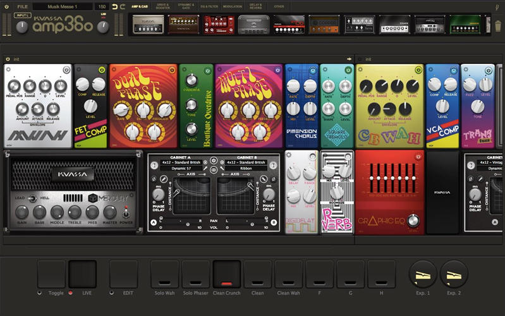
Task: Open AWAH pedal settings gear
Action: click(8, 70)
